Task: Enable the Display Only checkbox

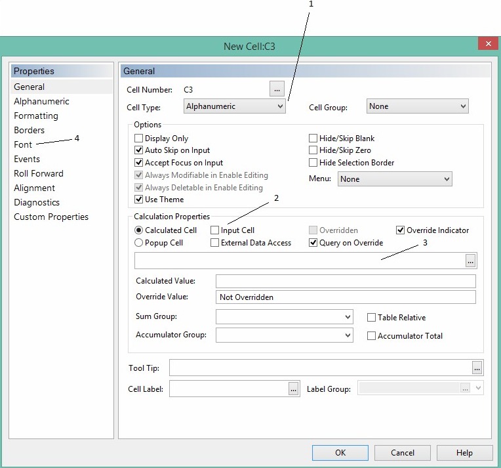Action: [138, 138]
